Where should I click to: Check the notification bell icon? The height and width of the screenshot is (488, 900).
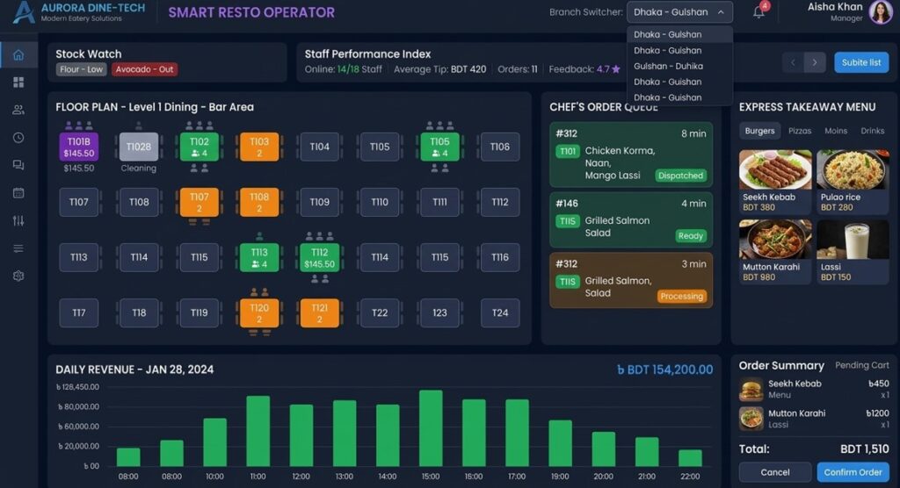click(758, 12)
